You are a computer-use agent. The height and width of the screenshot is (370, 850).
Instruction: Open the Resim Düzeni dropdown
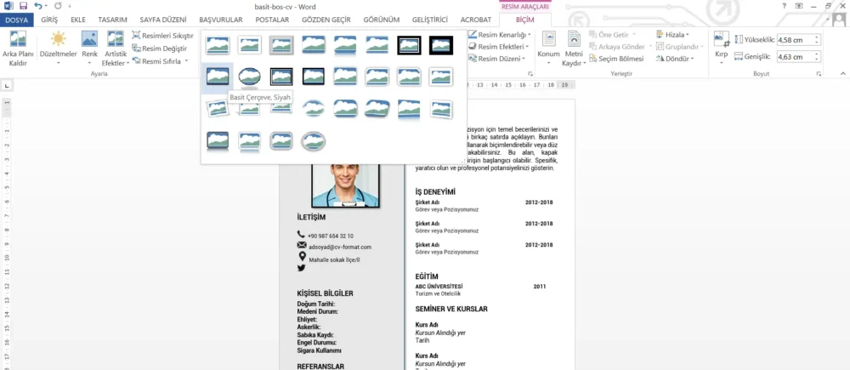496,59
